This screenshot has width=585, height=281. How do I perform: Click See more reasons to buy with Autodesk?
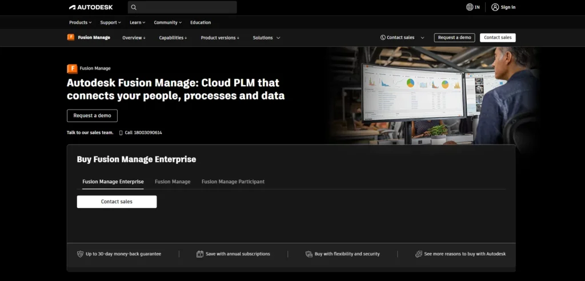pos(465,254)
